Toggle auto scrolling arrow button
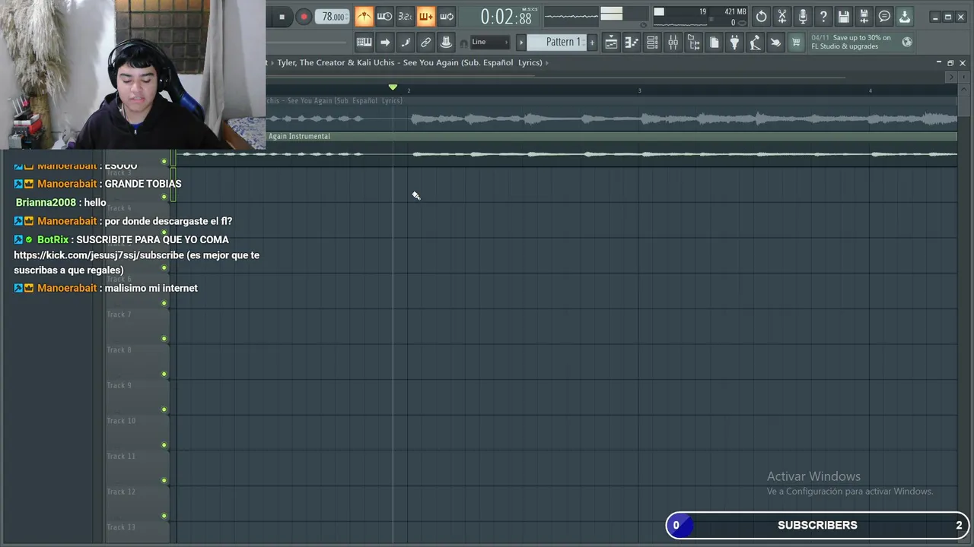The image size is (974, 547). [385, 43]
